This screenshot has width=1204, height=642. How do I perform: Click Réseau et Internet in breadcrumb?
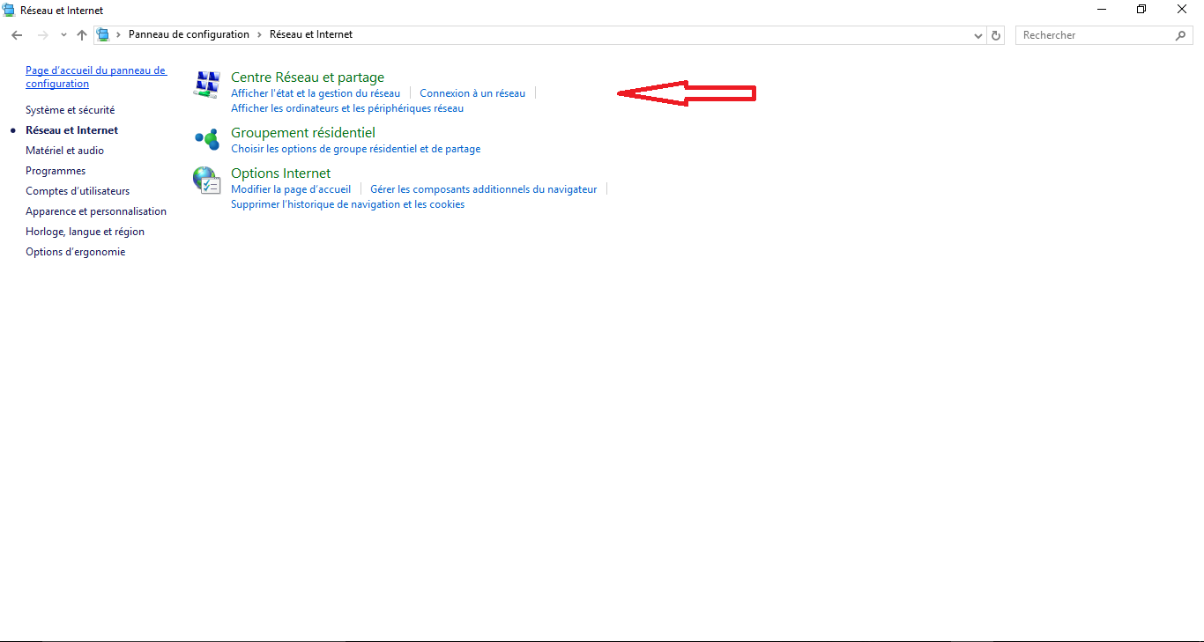(x=311, y=34)
